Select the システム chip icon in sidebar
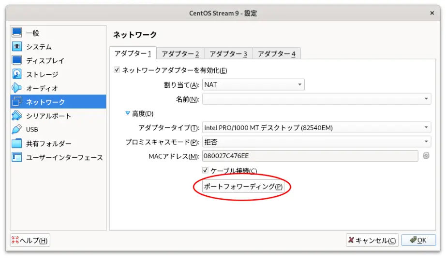This screenshot has width=446, height=258. coord(17,46)
